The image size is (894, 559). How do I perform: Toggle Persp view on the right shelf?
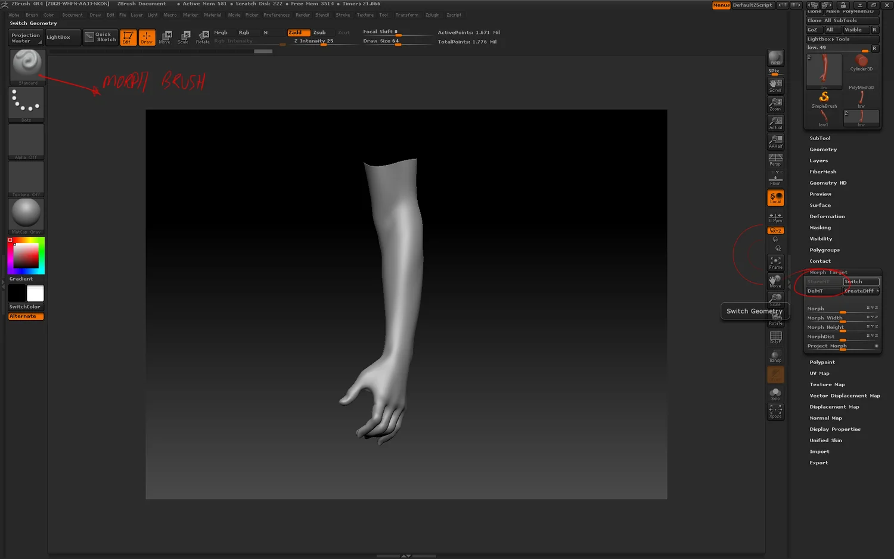coord(775,160)
